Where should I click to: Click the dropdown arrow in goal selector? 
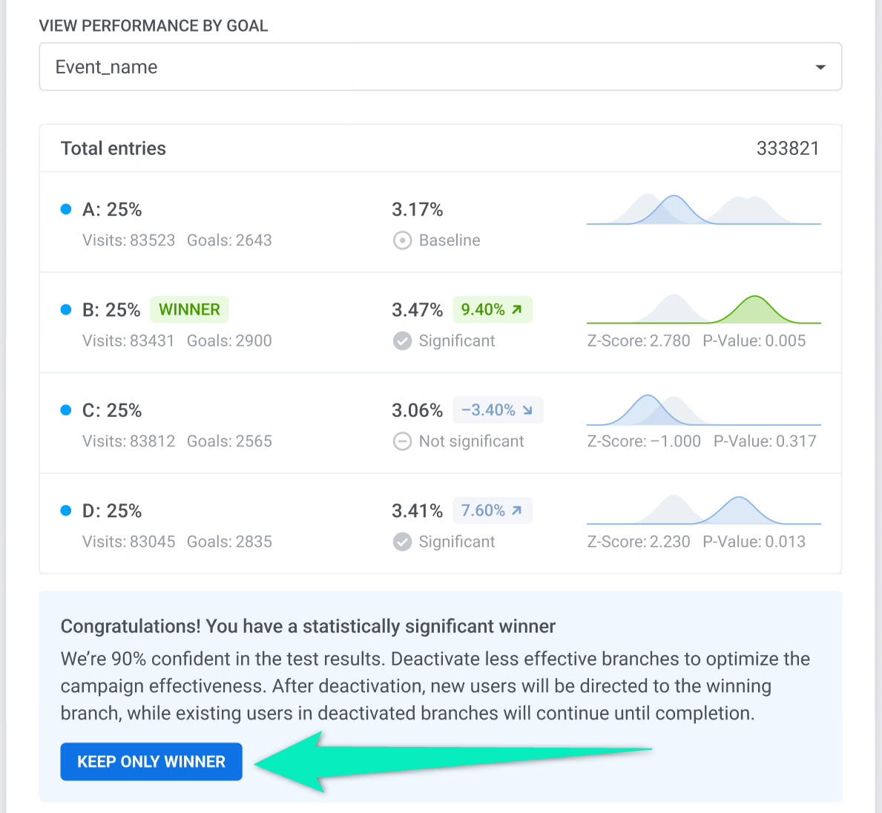pos(820,68)
